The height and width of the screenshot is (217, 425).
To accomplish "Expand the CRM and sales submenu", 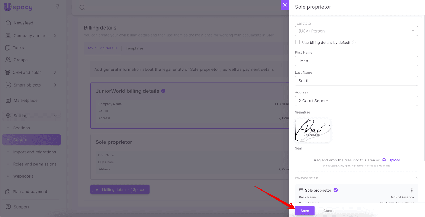I will pyautogui.click(x=55, y=73).
